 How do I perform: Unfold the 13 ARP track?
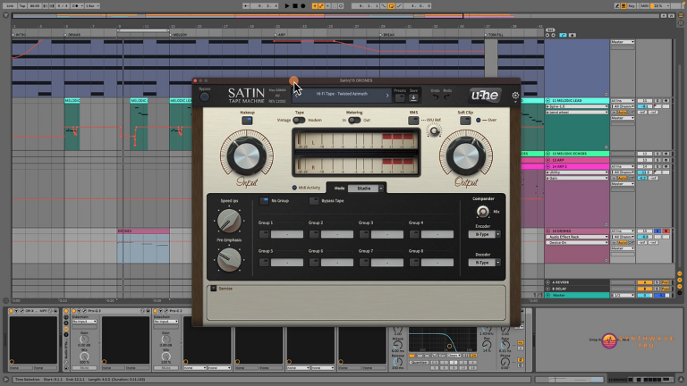(547, 160)
